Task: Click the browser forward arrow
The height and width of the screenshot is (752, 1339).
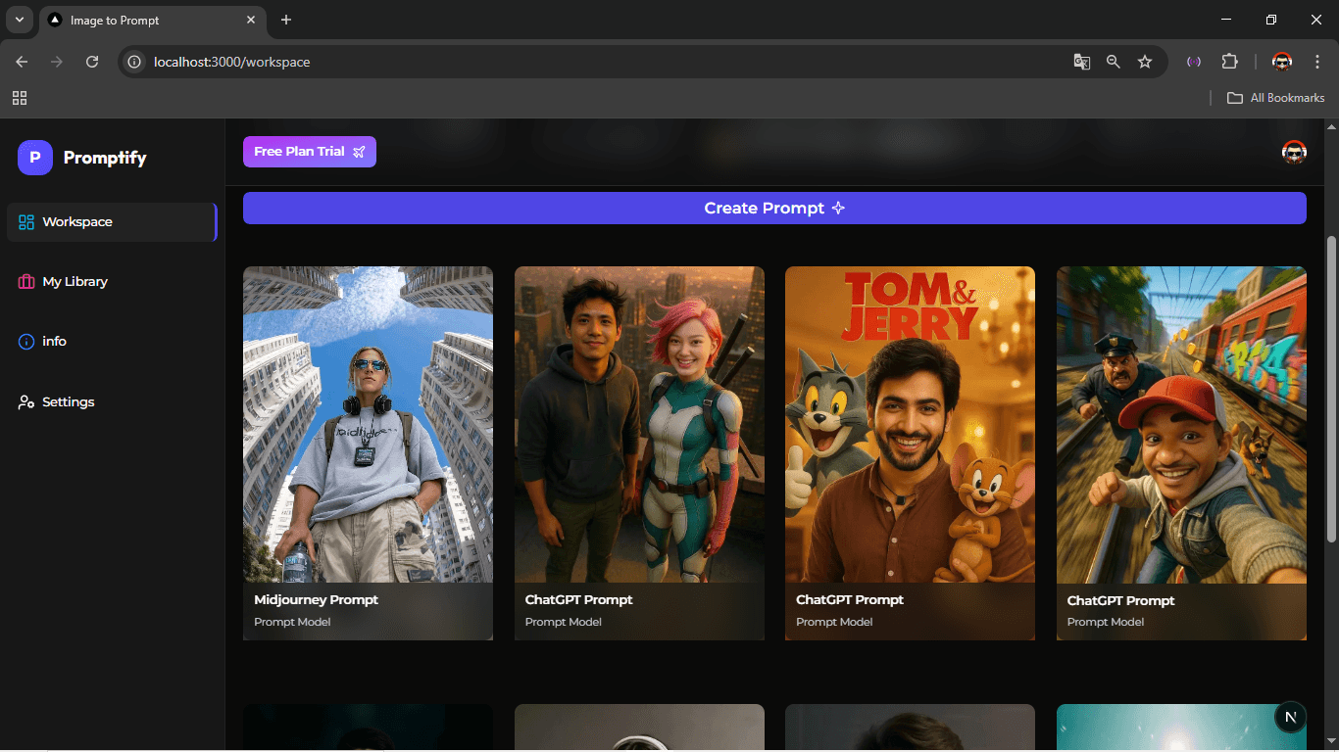Action: click(x=57, y=62)
